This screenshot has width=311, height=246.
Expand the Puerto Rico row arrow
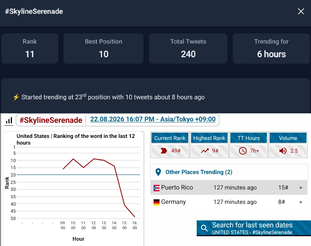pos(301,188)
